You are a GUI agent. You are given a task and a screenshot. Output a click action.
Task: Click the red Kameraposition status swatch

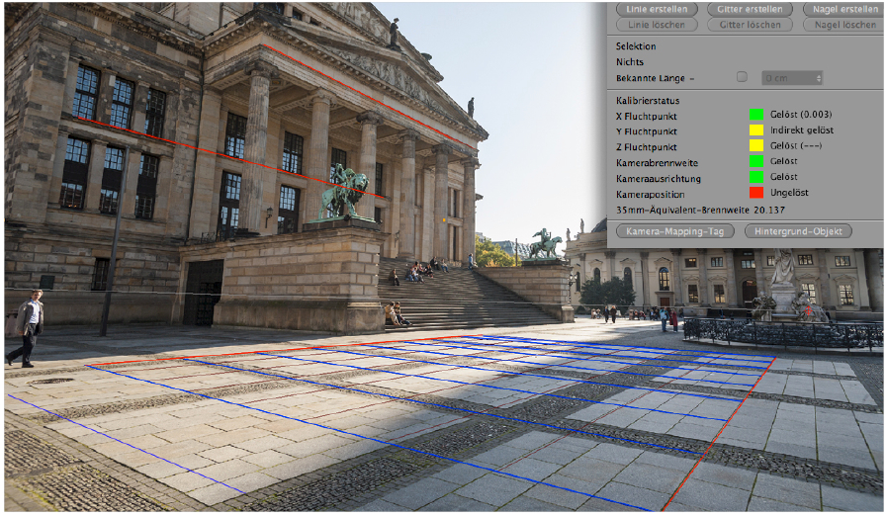coord(756,193)
